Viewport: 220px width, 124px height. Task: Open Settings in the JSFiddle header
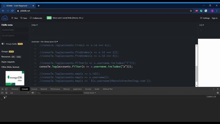coord(205,18)
